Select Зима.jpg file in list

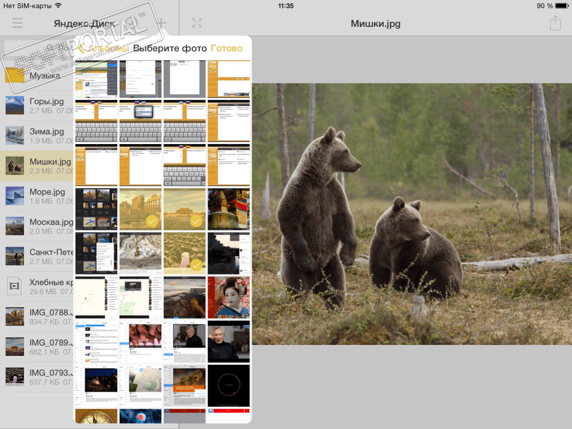point(37,136)
